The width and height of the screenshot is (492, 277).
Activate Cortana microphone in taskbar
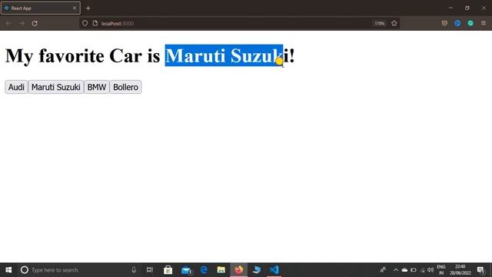(134, 270)
